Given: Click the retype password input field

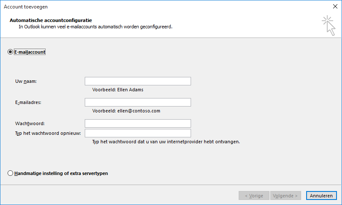Looking at the screenshot, I should click(137, 134).
